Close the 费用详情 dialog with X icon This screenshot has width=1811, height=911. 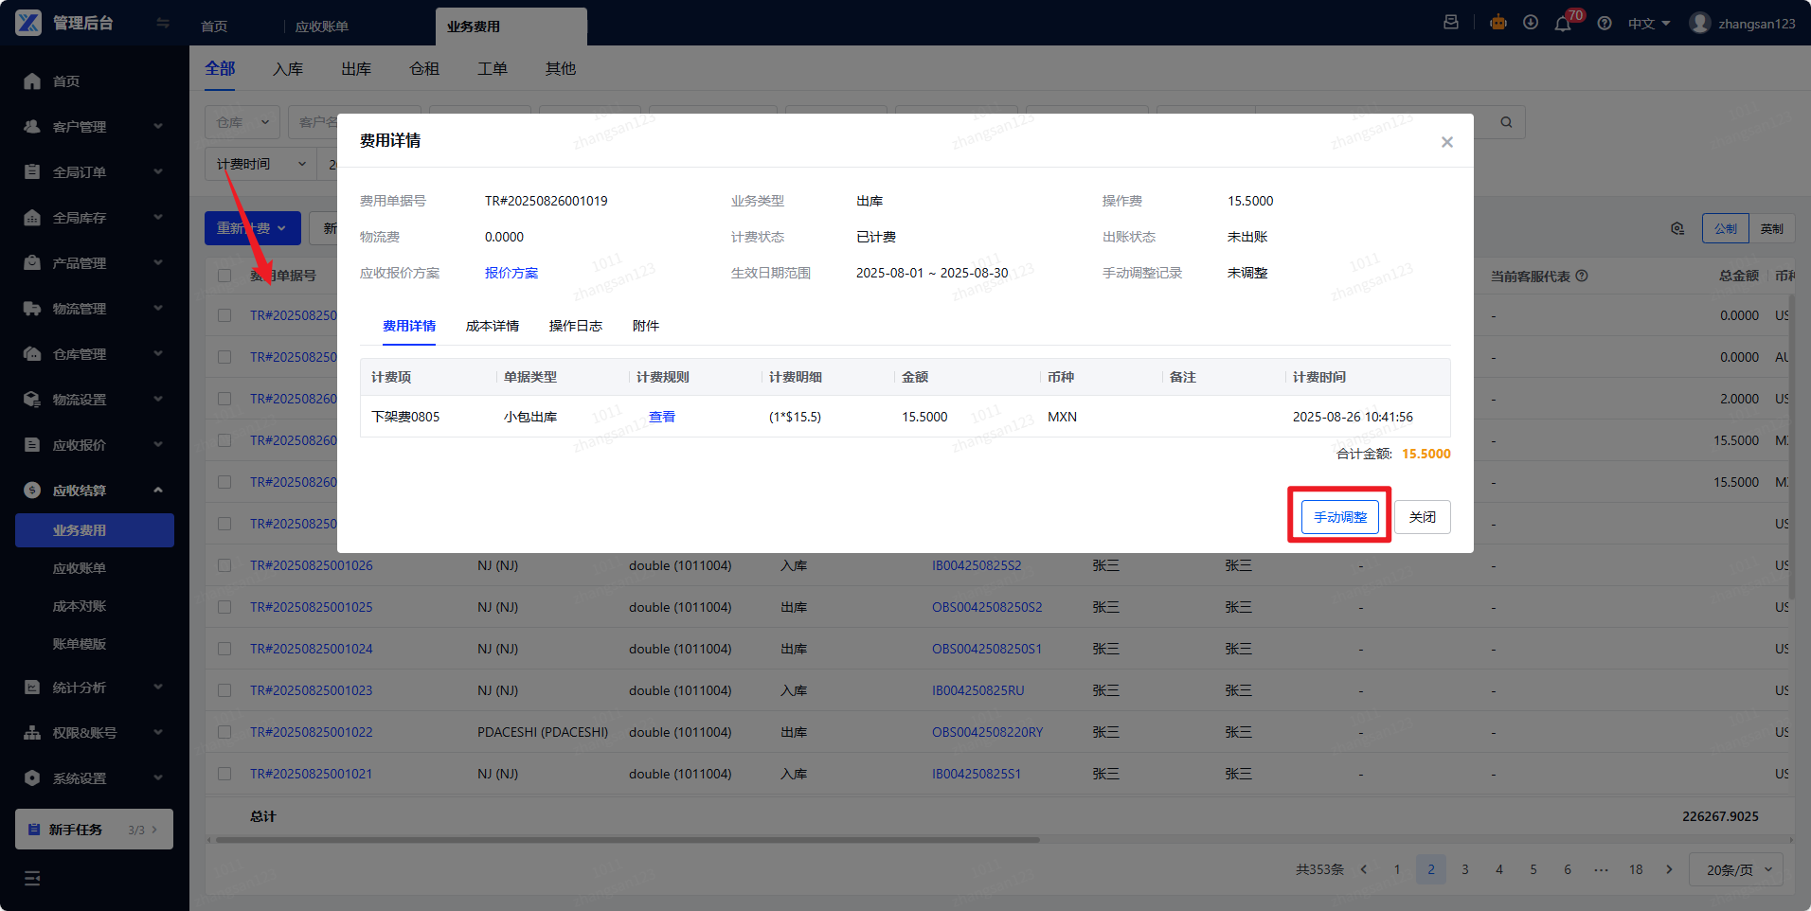(1446, 142)
